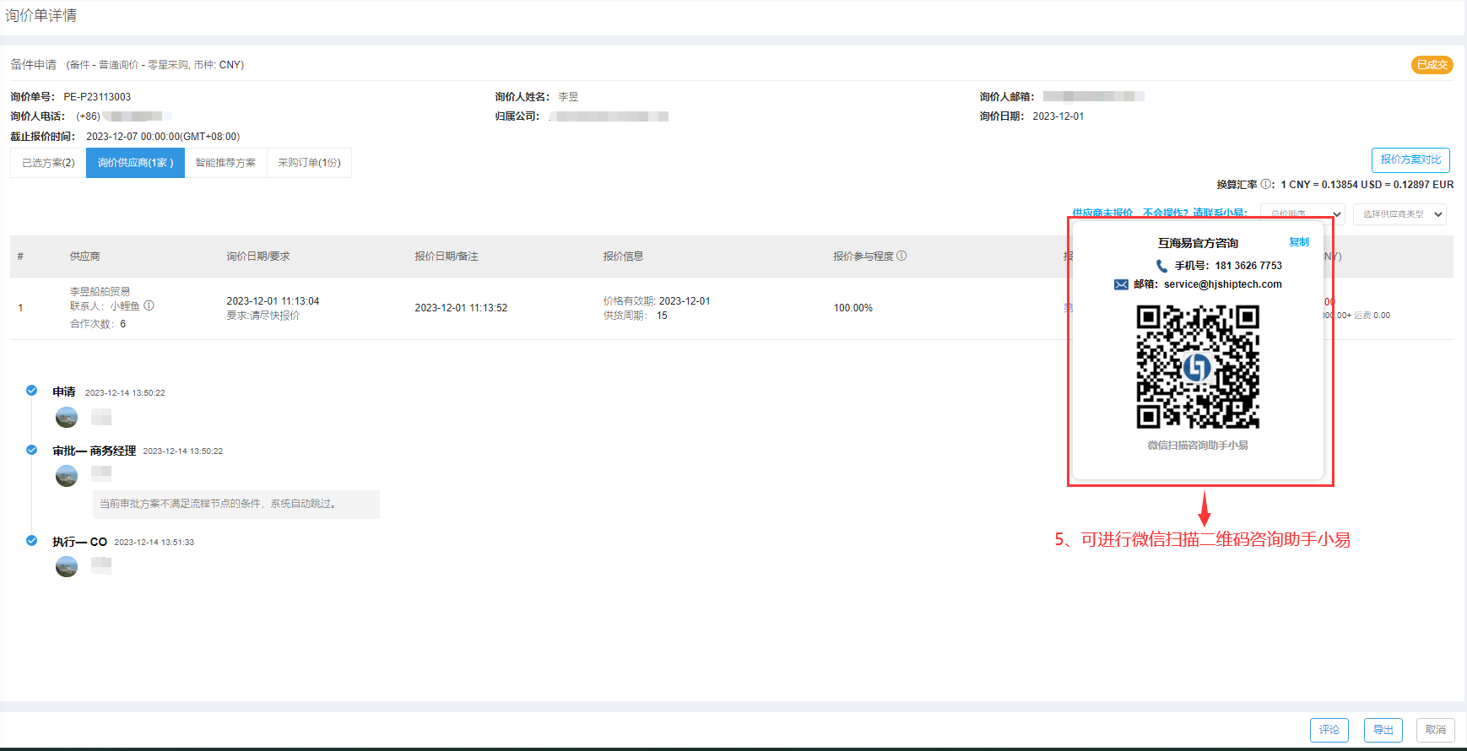This screenshot has height=751, width=1467.
Task: Click the envelope icon beside 邮箱
Action: pyautogui.click(x=1121, y=284)
